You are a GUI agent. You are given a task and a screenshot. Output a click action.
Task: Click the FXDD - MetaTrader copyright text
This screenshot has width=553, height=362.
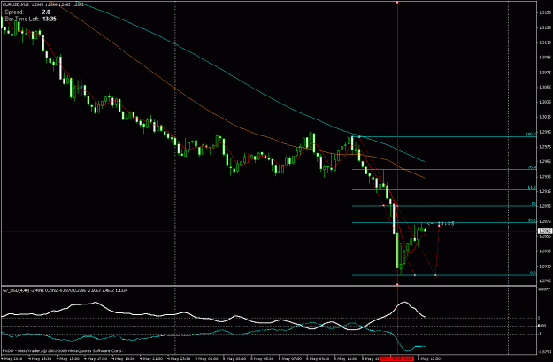coord(63,351)
